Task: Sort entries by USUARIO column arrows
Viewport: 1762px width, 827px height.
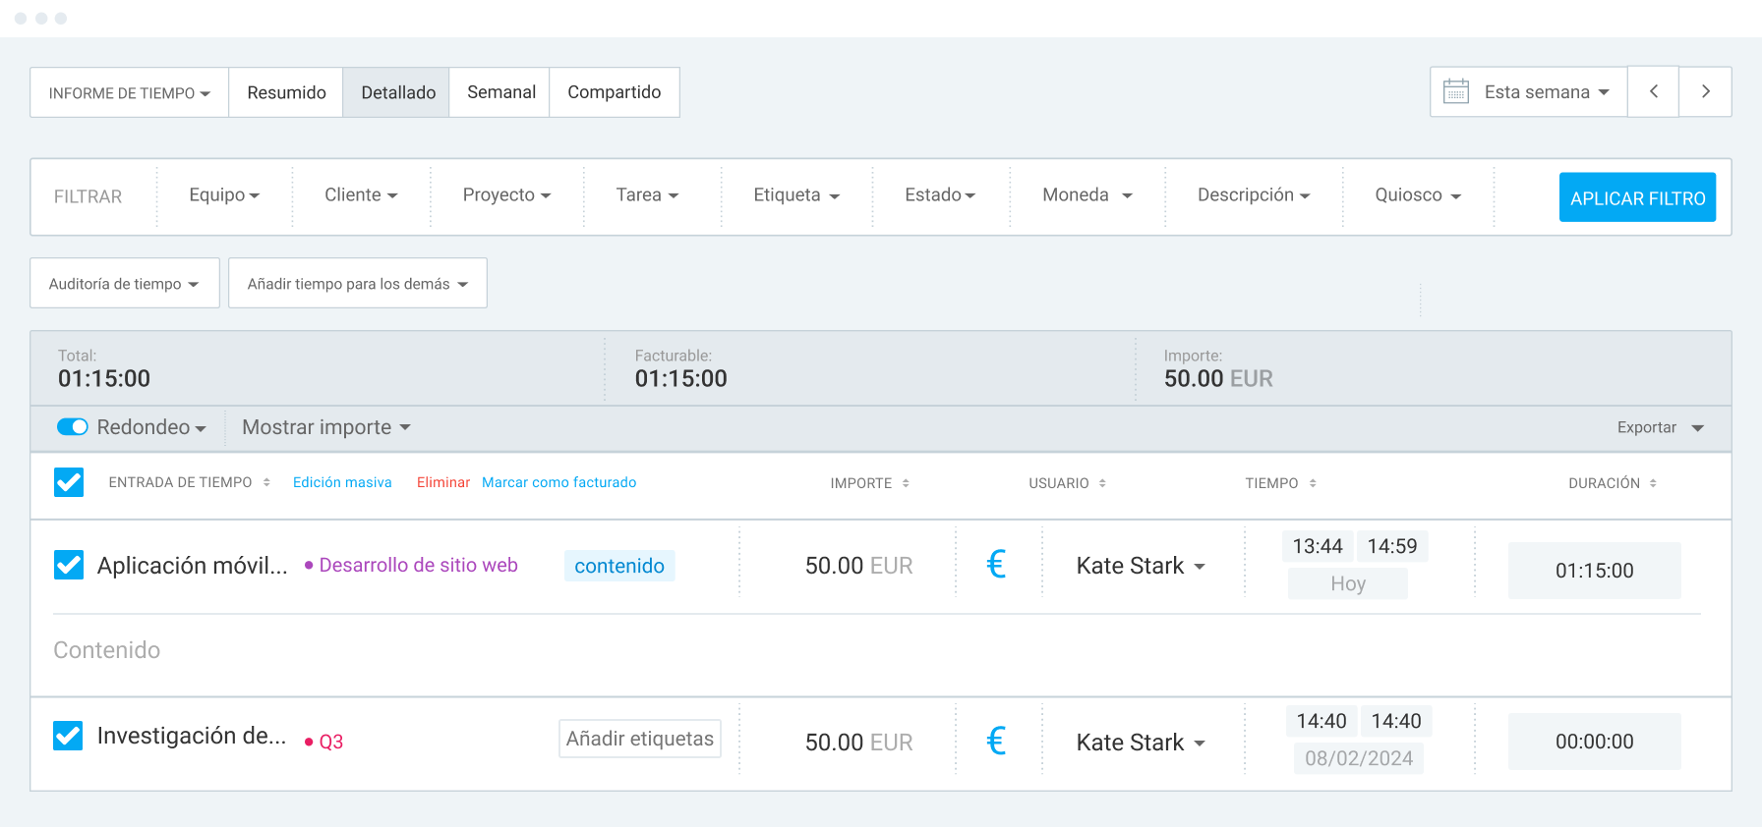Action: pyautogui.click(x=1102, y=483)
